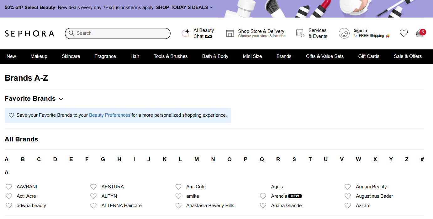Favorite the AAVRANI brand heart
This screenshot has width=433, height=219.
[9, 187]
